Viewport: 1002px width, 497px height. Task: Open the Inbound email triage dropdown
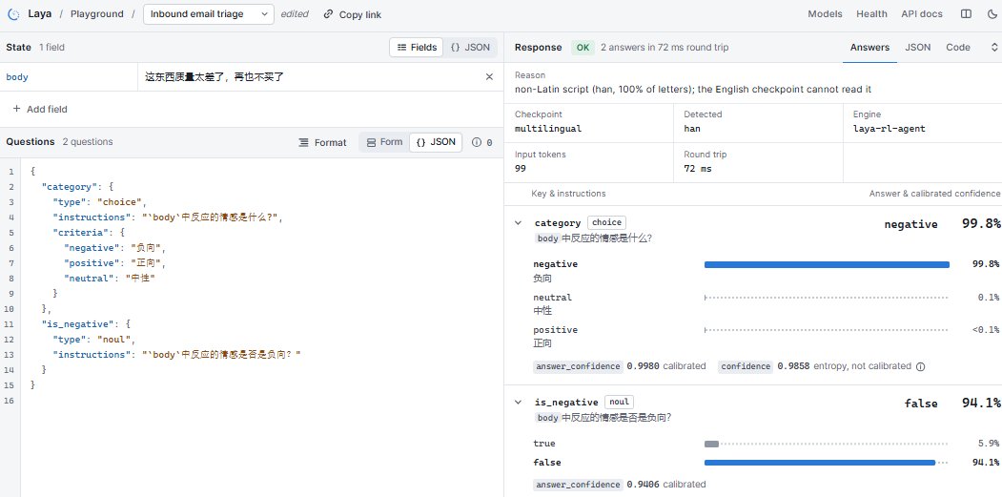[209, 14]
